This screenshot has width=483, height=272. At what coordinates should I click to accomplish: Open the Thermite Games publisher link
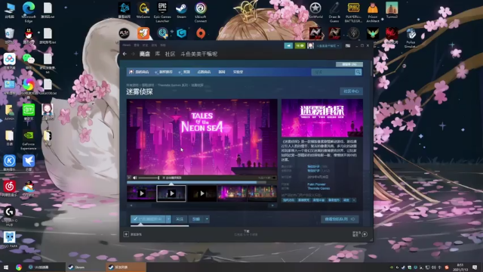(318, 188)
